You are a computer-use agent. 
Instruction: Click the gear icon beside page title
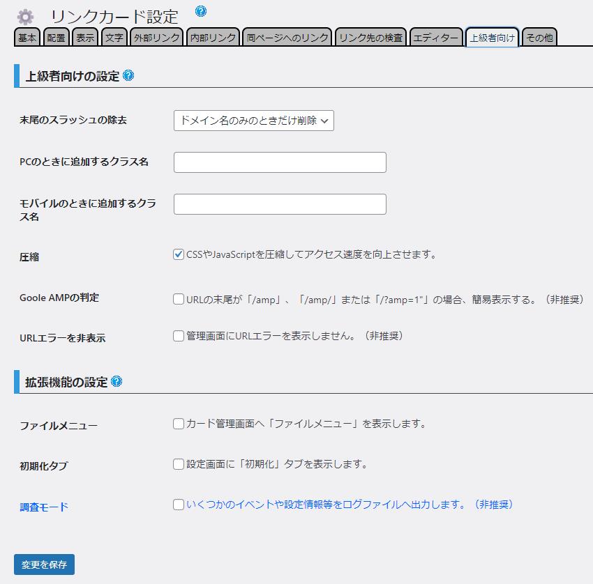click(x=25, y=17)
